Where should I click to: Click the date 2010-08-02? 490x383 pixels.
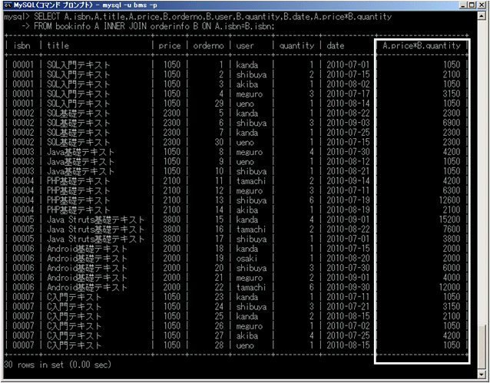pyautogui.click(x=348, y=84)
